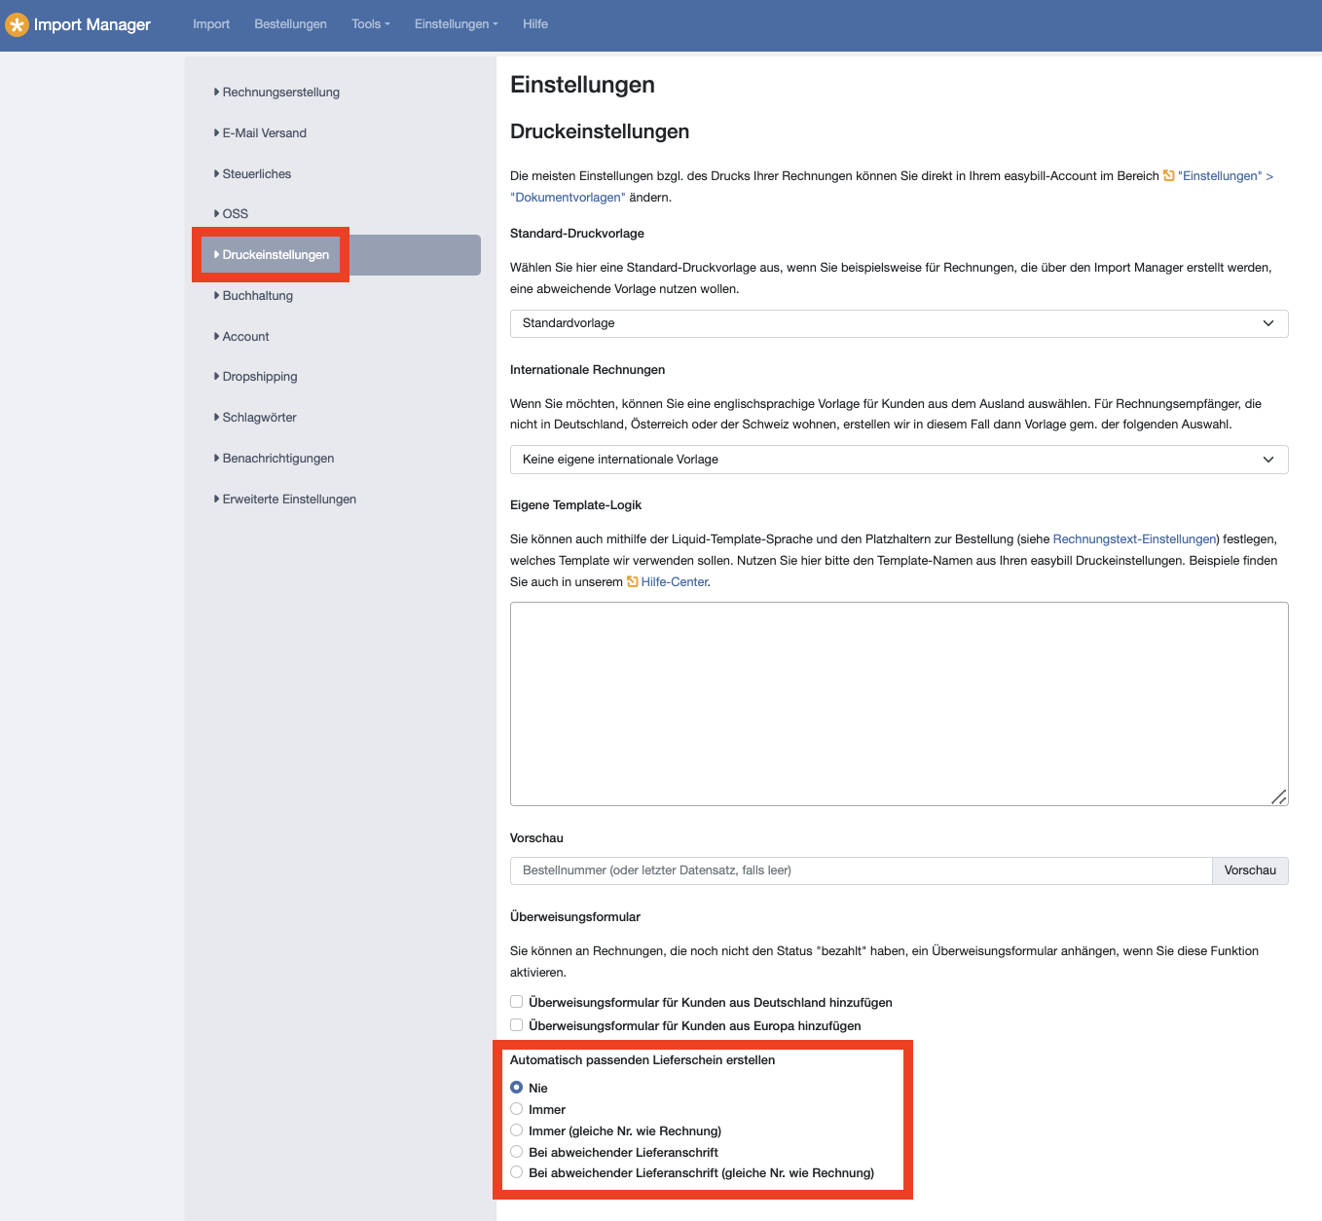Open the Standardvorlage dropdown

(899, 323)
